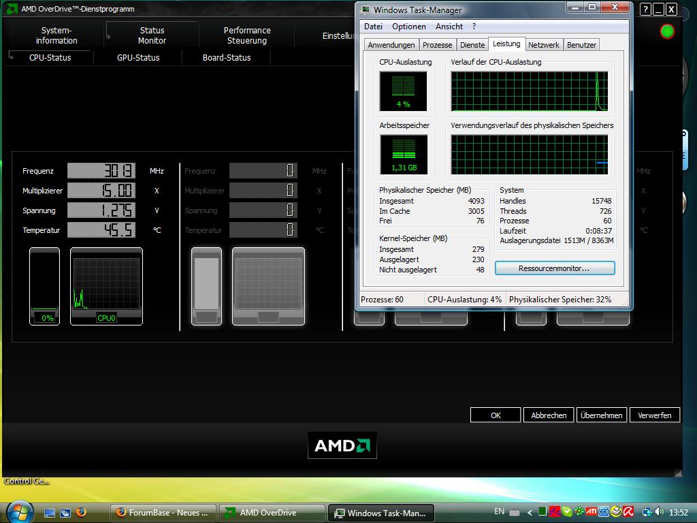Launch Firefox from the quick launch bar
Screen dimensions: 697x523
[x=81, y=512]
